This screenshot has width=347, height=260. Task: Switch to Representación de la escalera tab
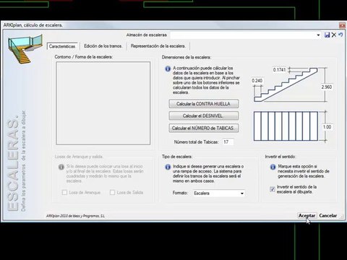click(x=158, y=46)
